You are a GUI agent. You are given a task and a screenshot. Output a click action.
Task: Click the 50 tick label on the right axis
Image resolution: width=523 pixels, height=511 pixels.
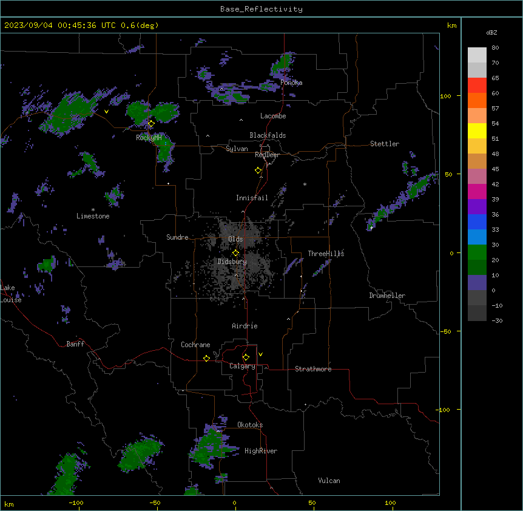point(448,174)
